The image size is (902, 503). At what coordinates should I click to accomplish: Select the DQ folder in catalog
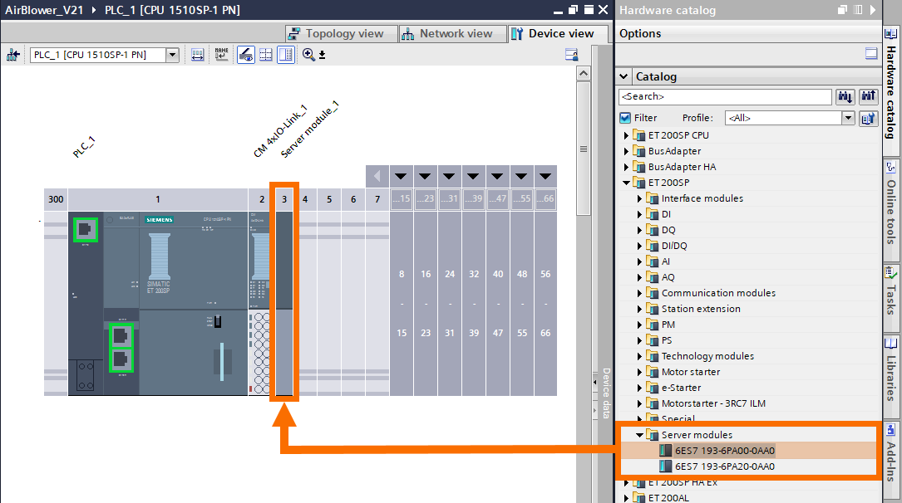668,230
